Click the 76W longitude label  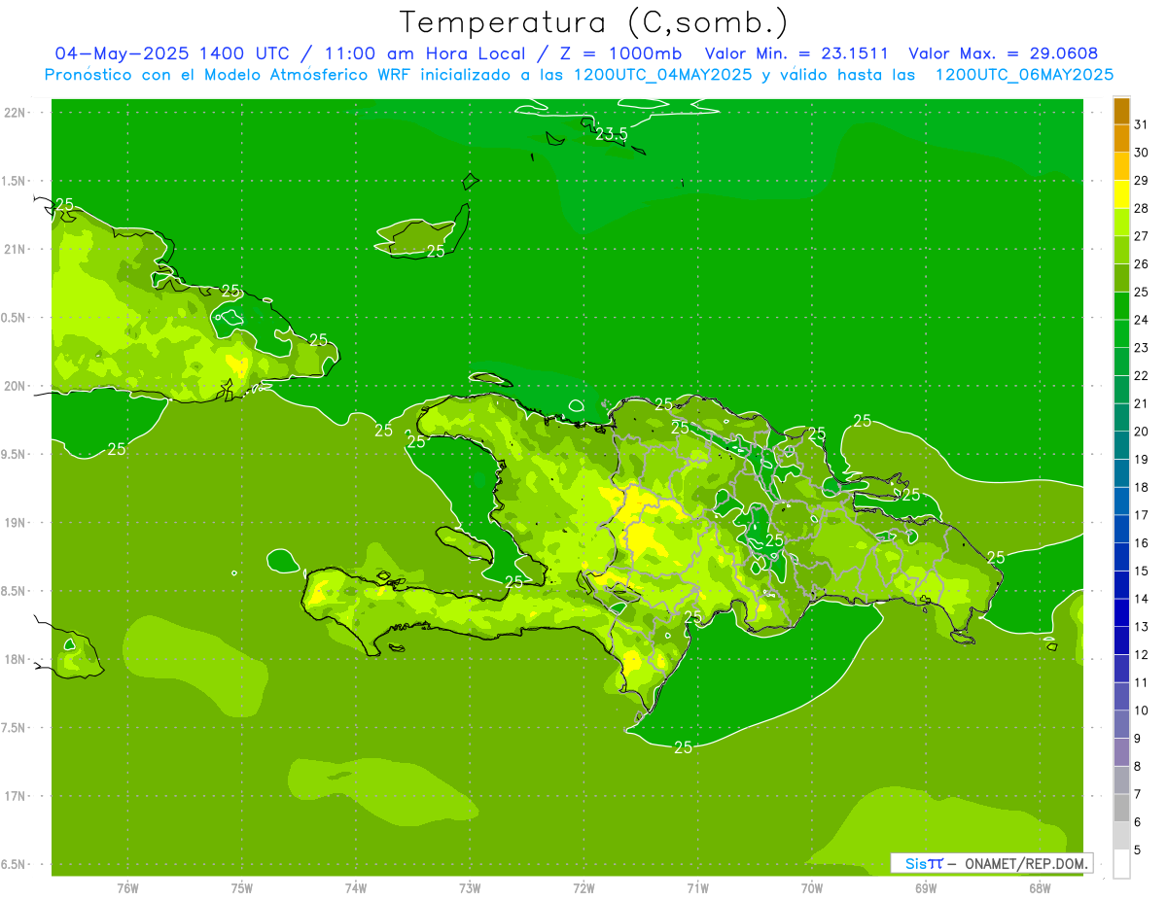(127, 888)
